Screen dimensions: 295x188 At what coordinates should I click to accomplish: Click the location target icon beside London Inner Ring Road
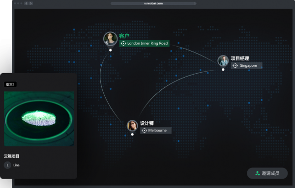click(123, 43)
